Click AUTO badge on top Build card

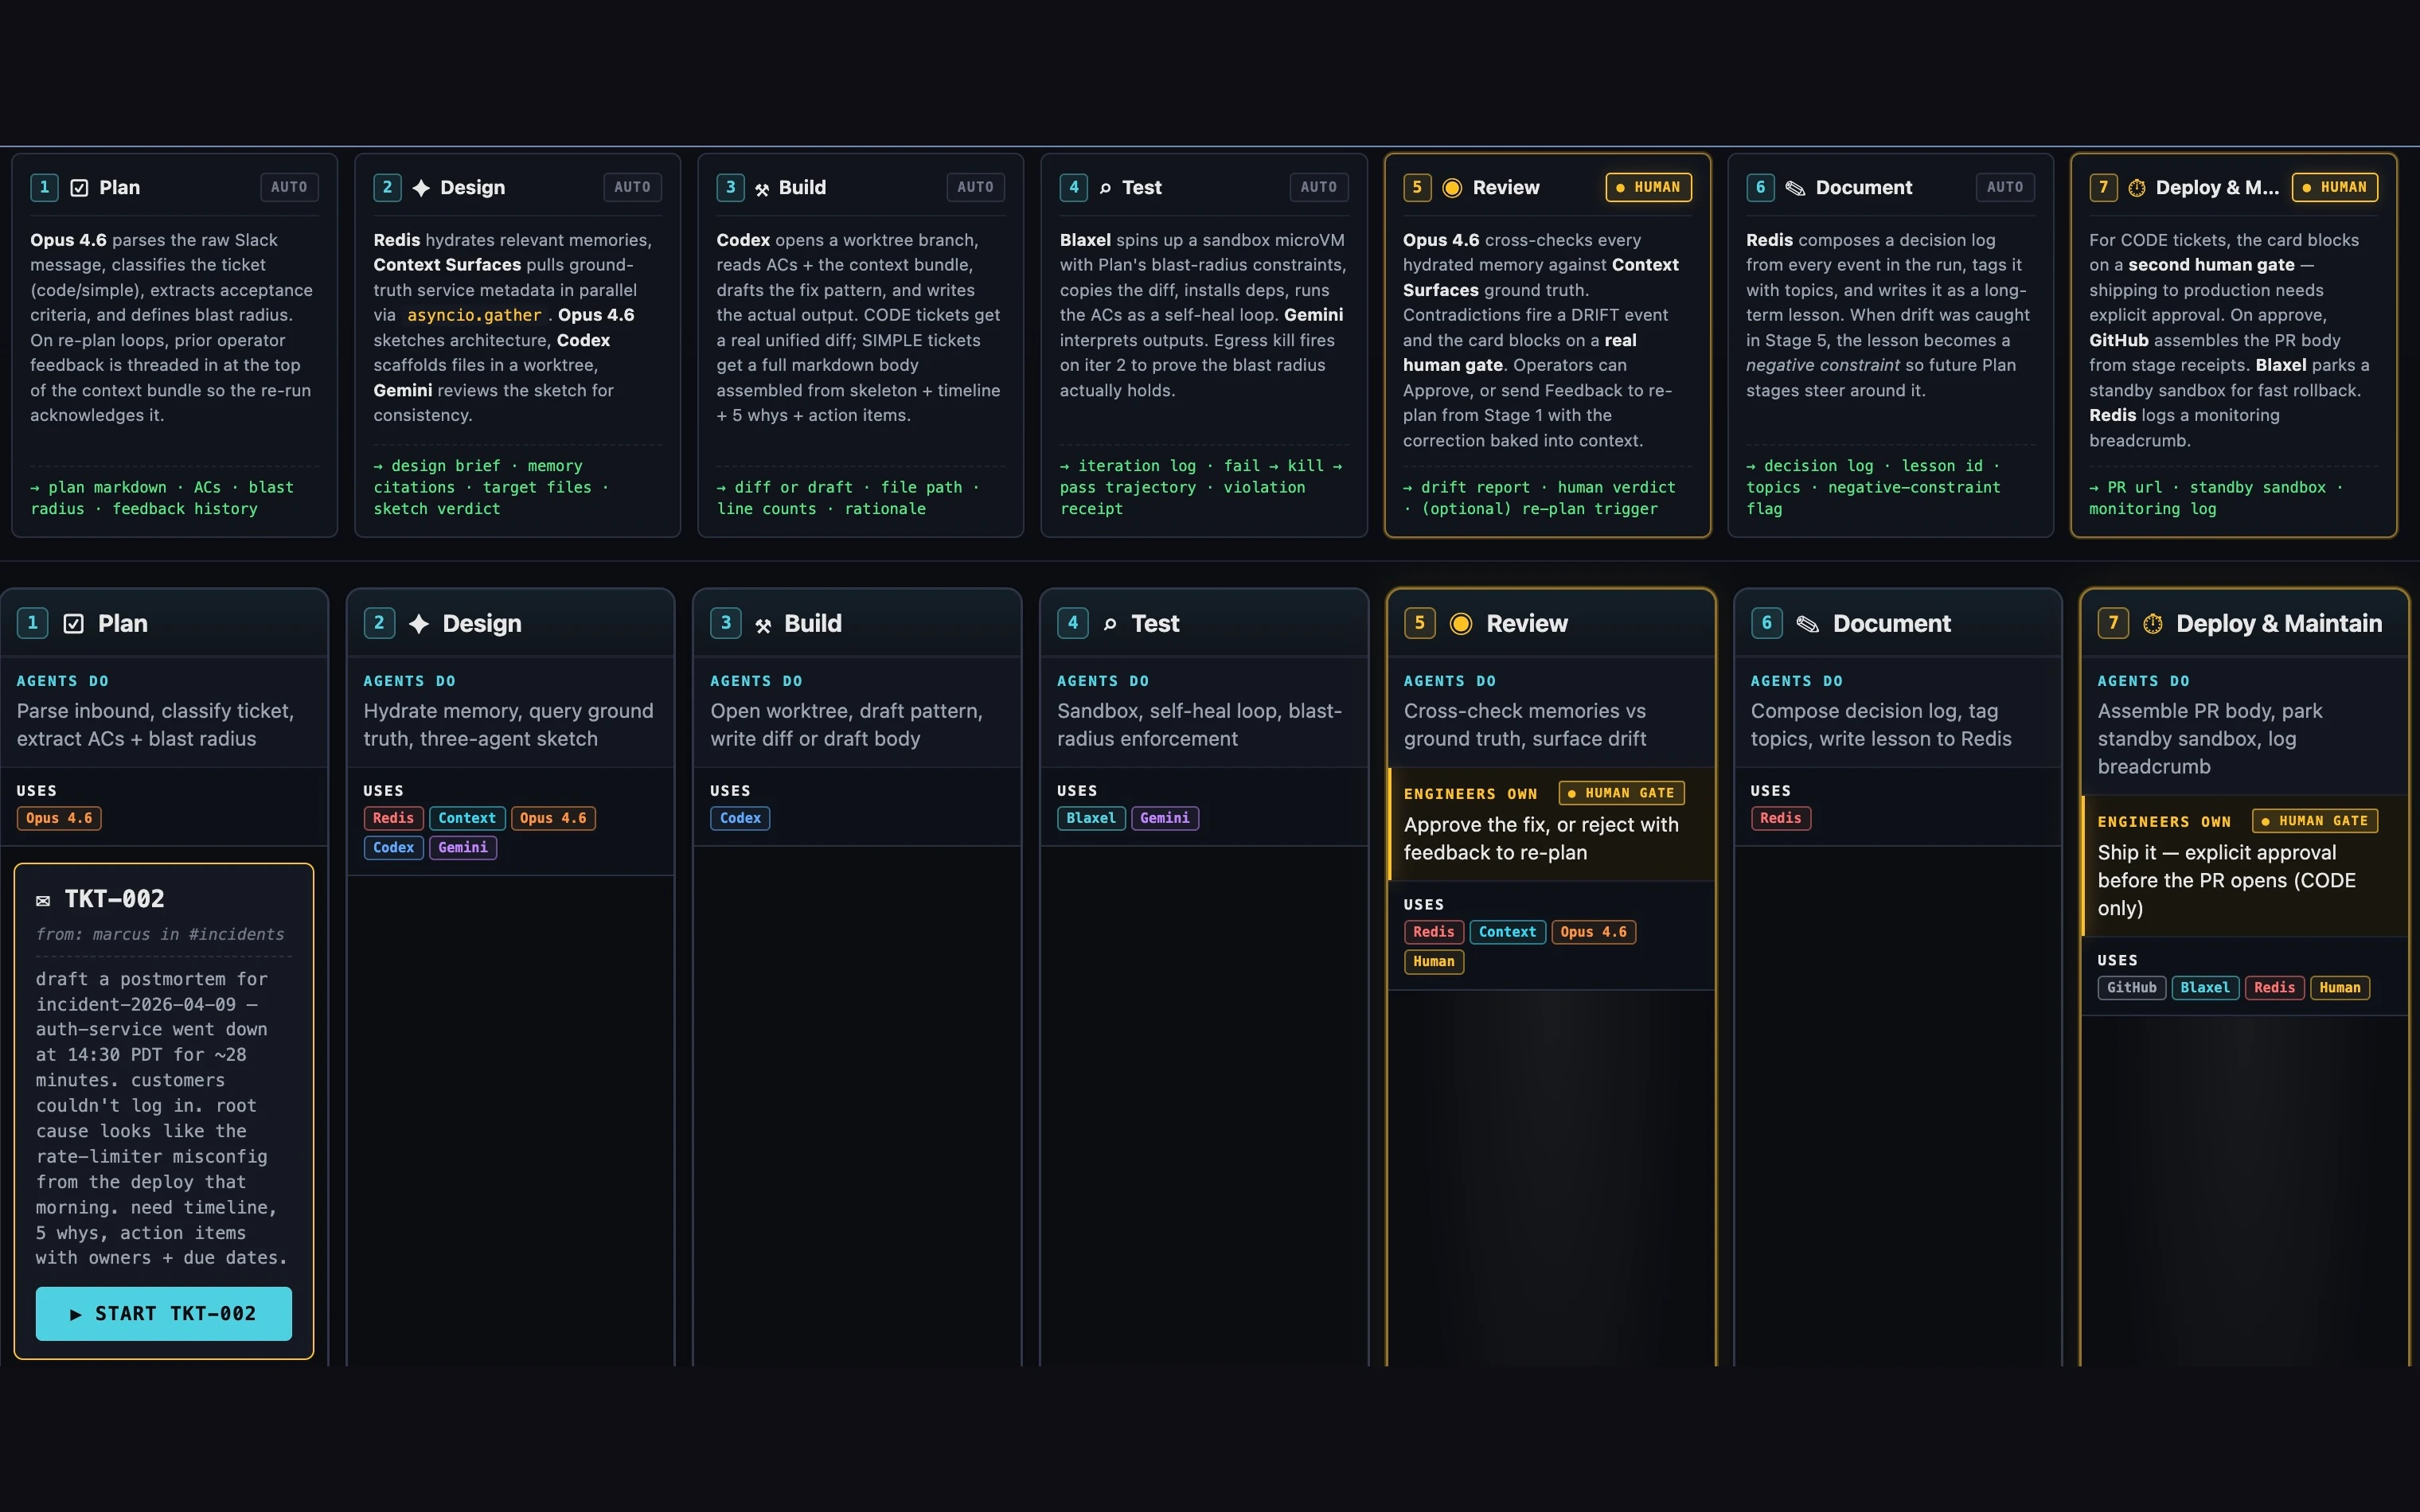pos(975,187)
